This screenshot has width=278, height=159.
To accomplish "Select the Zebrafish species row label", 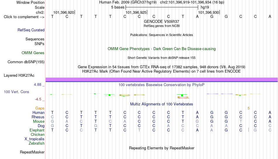I will 37,143.
